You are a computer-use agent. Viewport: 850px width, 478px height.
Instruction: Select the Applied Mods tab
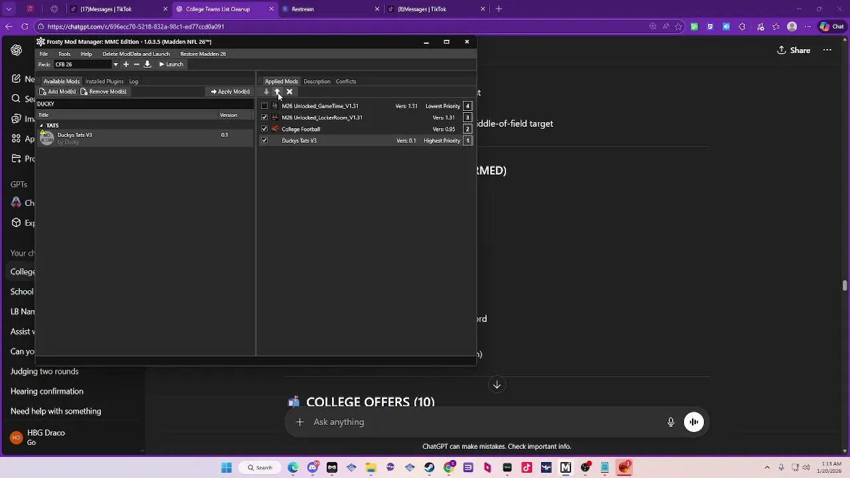click(282, 82)
